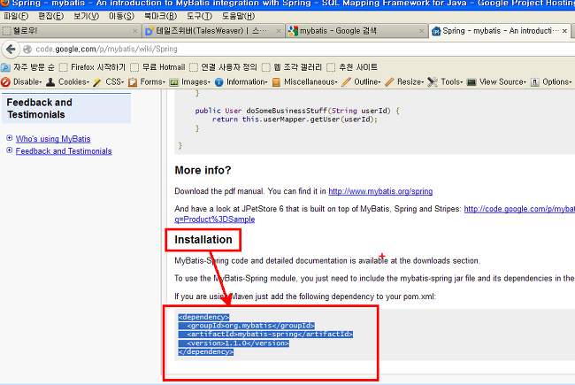
Task: Click the Firefox icon in title bar
Action: 5,3
